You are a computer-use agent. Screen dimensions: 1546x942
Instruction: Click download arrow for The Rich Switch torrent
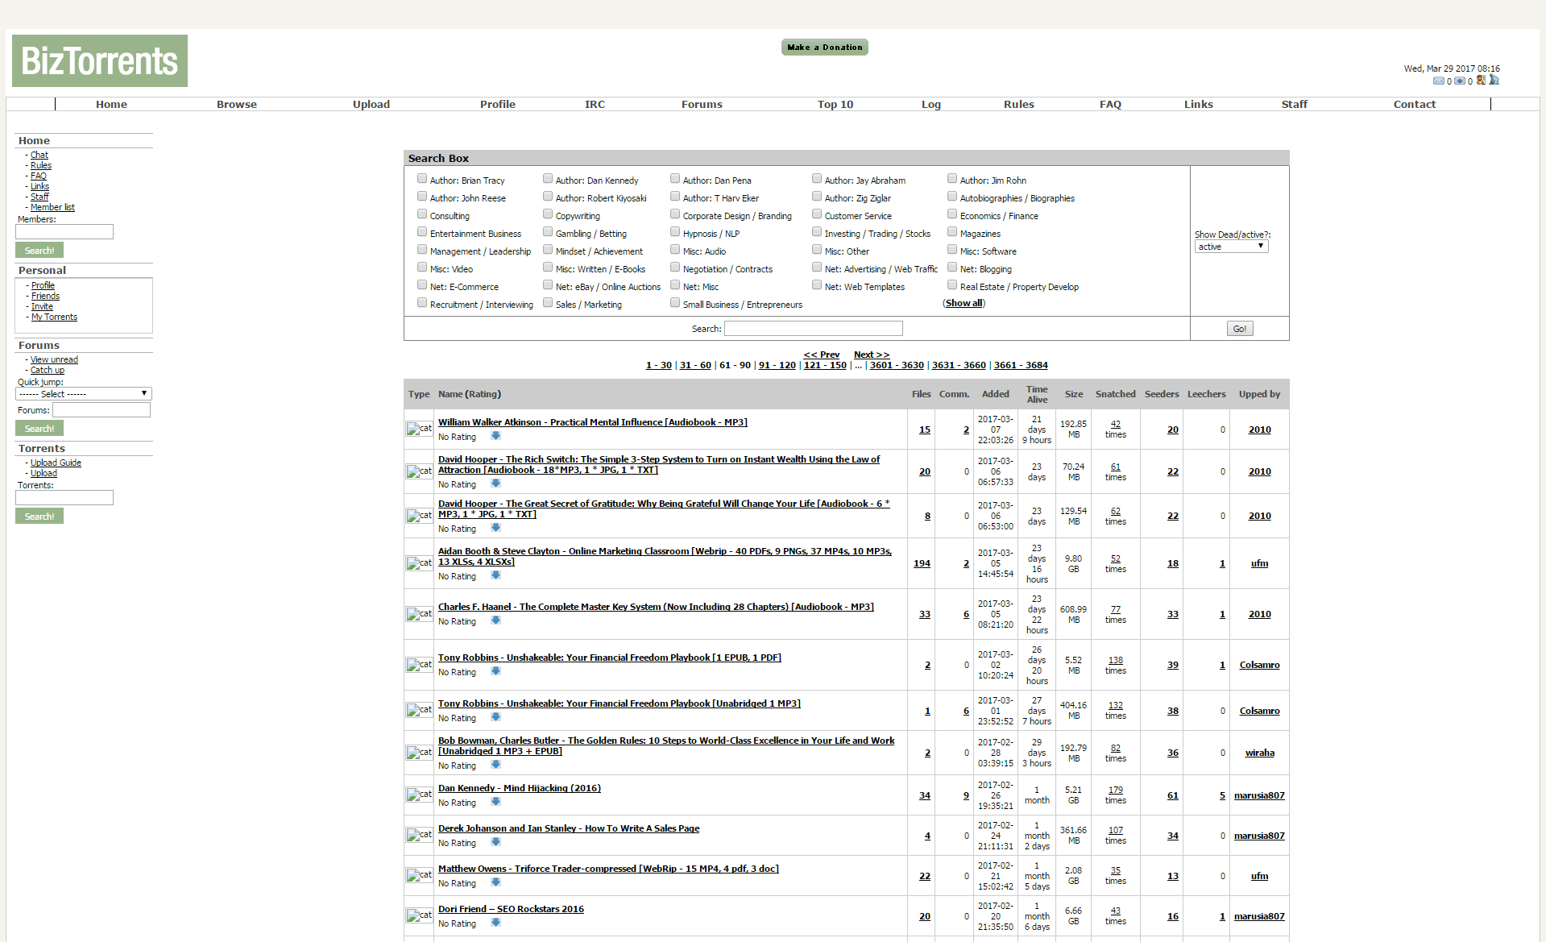tap(495, 483)
